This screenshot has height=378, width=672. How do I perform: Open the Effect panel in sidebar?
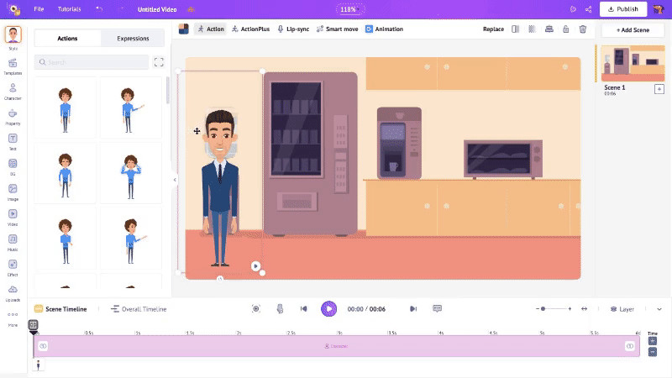13,265
